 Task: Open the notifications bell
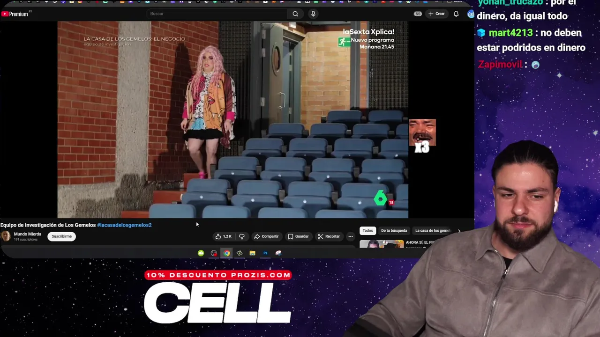pyautogui.click(x=456, y=14)
